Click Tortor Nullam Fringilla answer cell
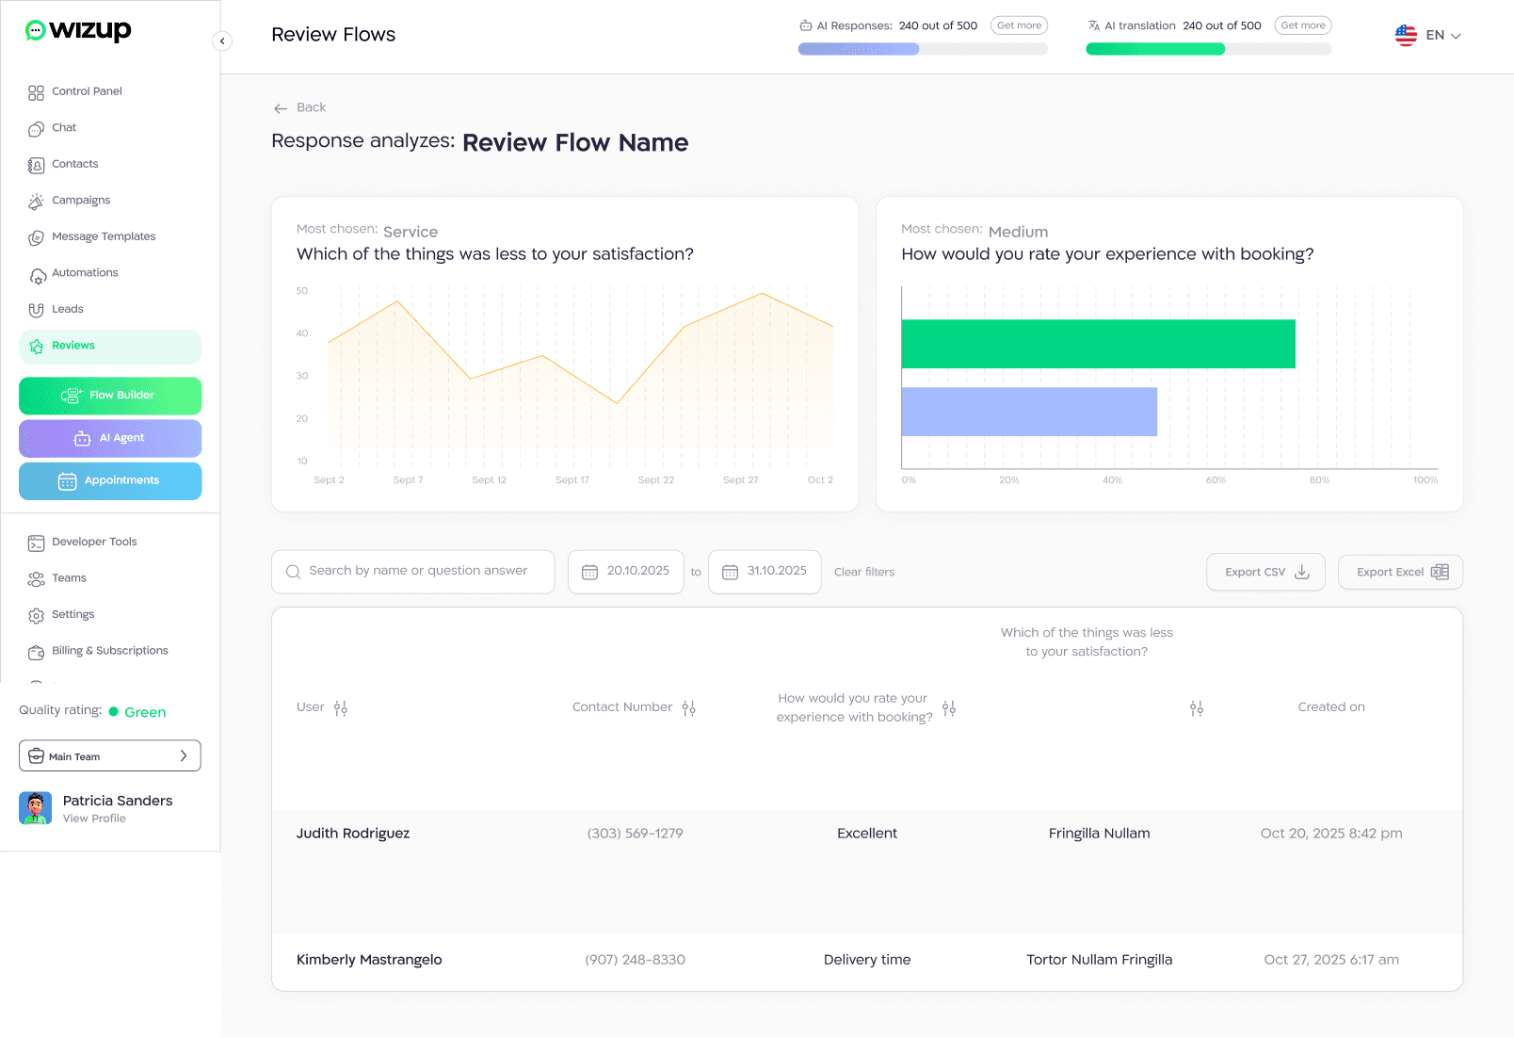The width and height of the screenshot is (1514, 1038). [1099, 960]
